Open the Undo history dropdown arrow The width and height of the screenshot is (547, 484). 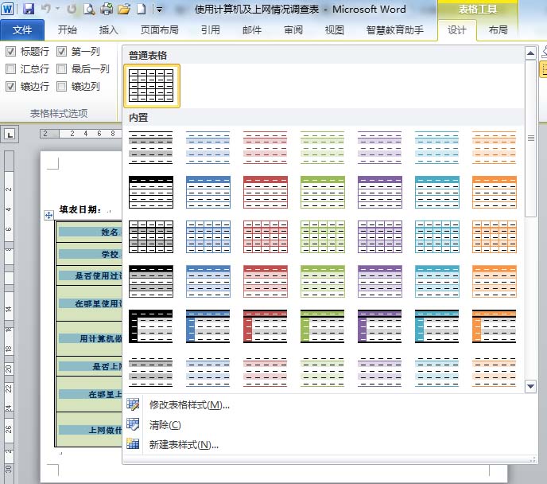coord(57,10)
